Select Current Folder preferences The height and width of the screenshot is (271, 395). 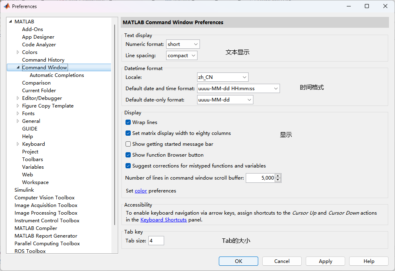[39, 91]
